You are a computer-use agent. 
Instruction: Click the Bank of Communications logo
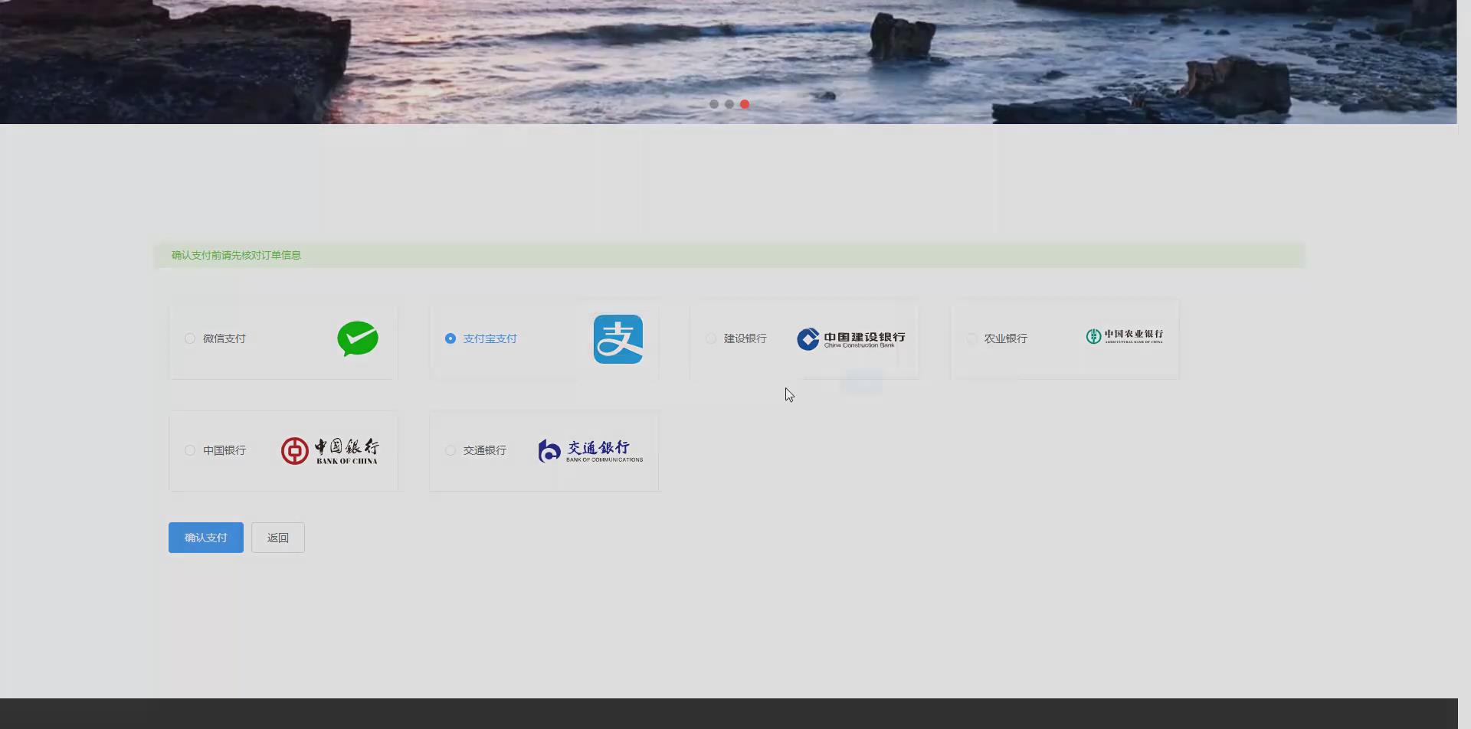point(590,451)
